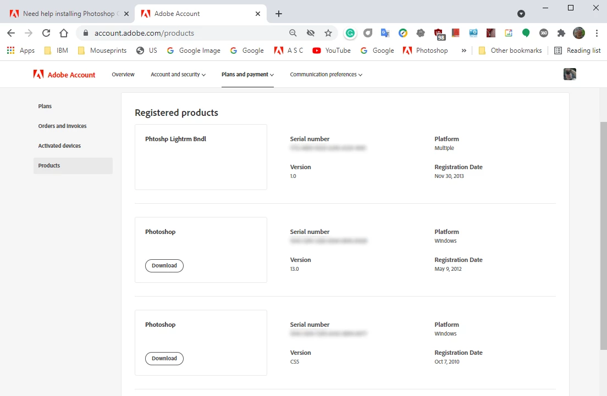Click the crossed-out eye icon in address bar
607x396 pixels.
[311, 34]
